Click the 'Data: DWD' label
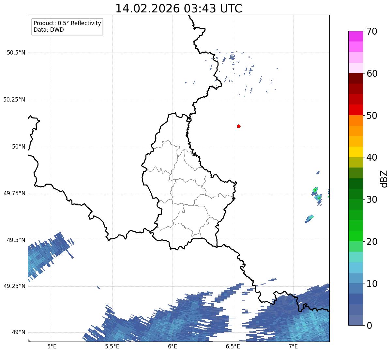 tap(49, 30)
